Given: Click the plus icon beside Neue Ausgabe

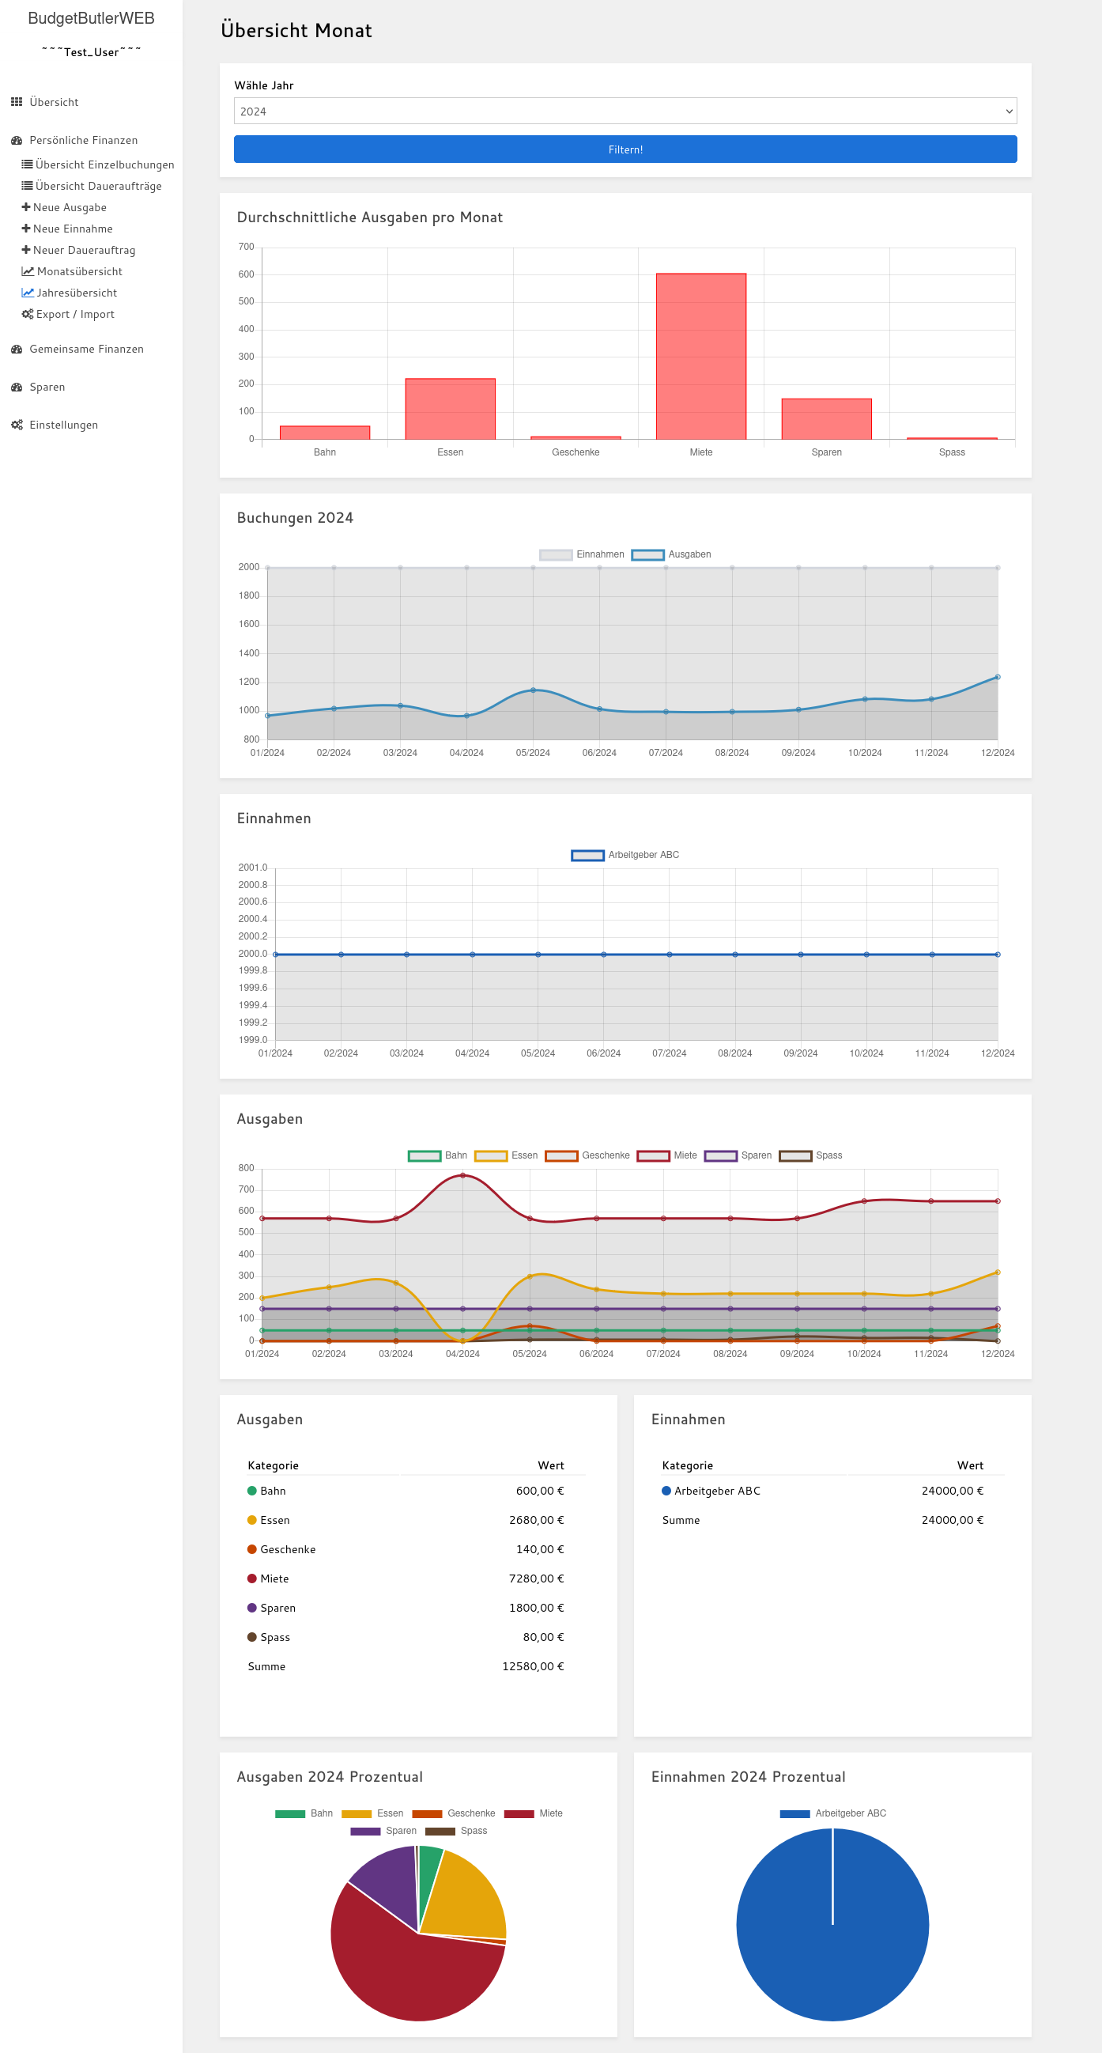Looking at the screenshot, I should click(x=26, y=207).
